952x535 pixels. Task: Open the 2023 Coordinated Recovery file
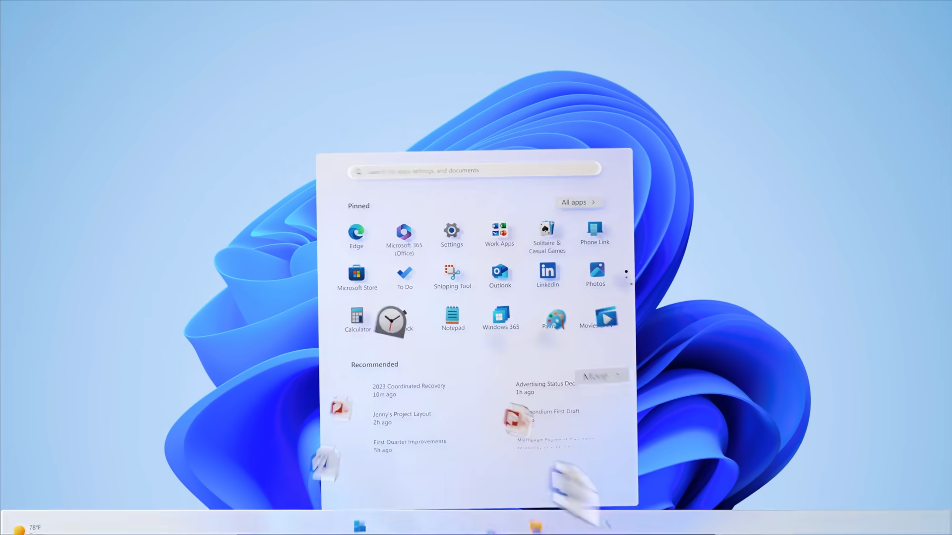point(409,389)
